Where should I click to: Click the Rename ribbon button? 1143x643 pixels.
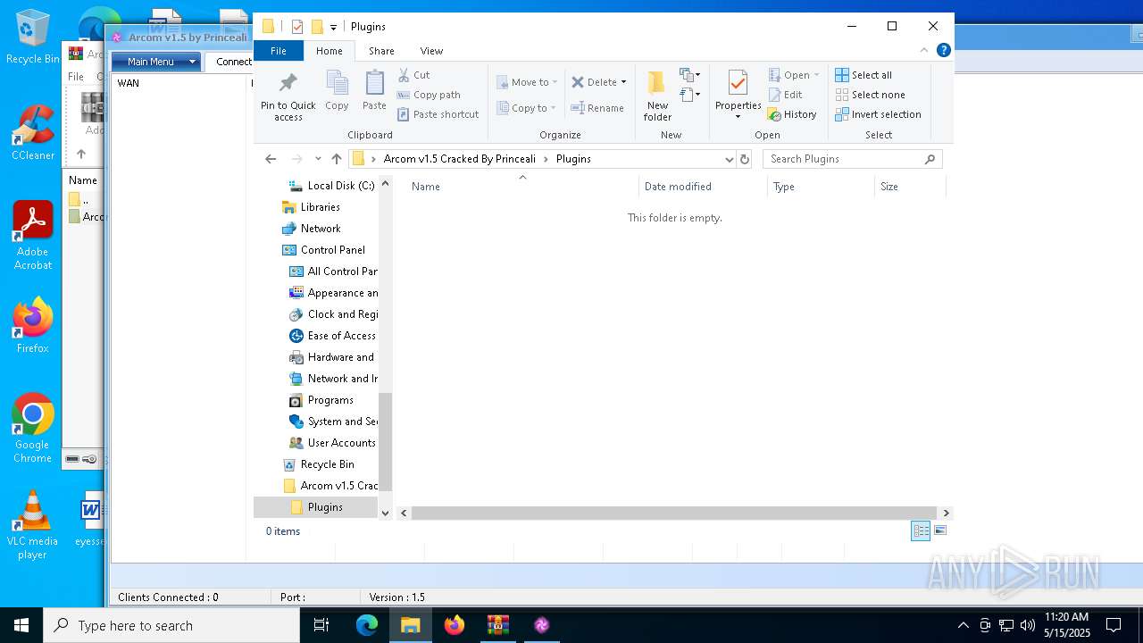[x=597, y=108]
